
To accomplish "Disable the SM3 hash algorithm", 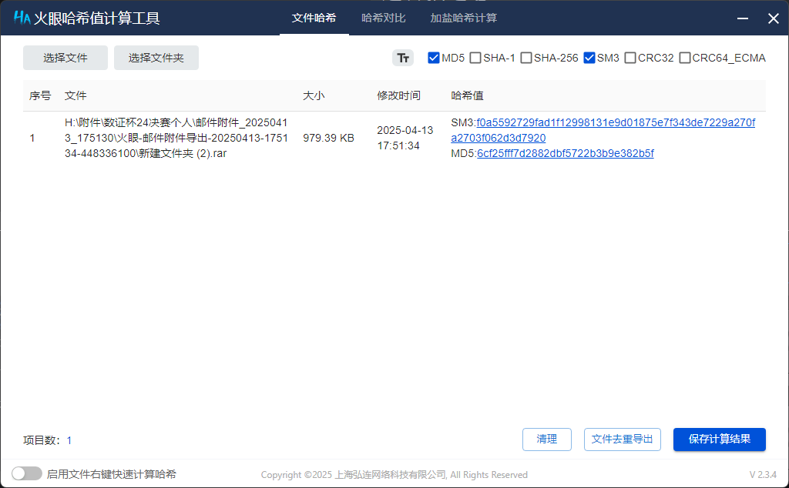I will point(589,57).
